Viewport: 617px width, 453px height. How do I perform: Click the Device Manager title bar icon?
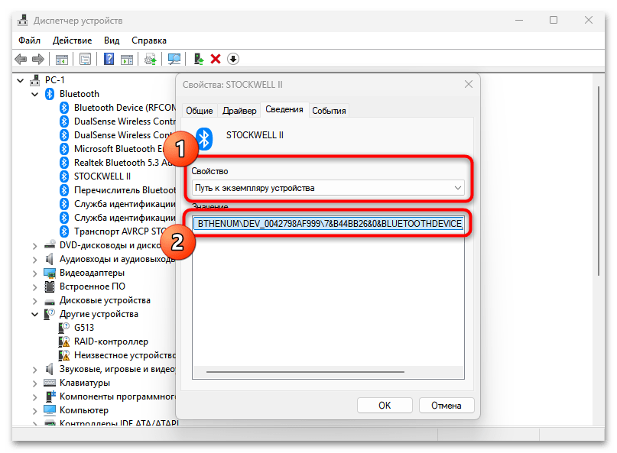[x=23, y=20]
